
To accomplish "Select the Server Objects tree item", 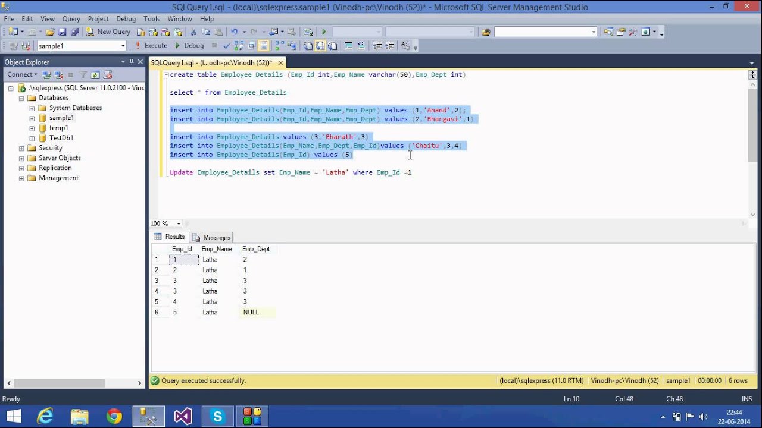I will tap(60, 158).
